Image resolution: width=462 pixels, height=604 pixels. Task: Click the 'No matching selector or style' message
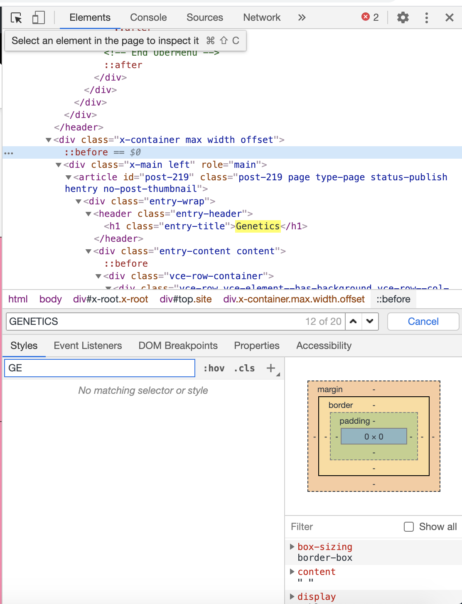click(x=143, y=390)
